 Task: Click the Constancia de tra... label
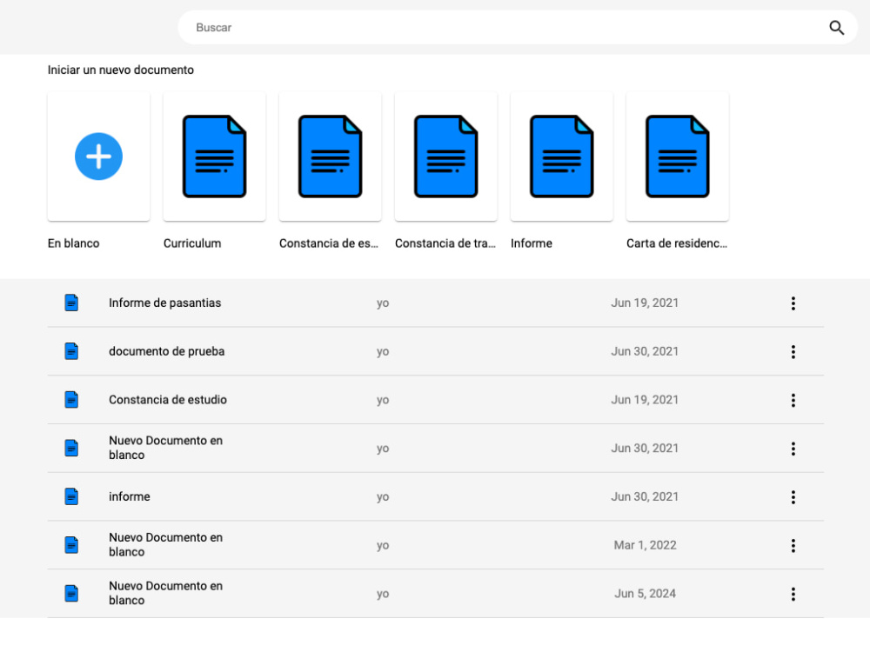point(445,243)
